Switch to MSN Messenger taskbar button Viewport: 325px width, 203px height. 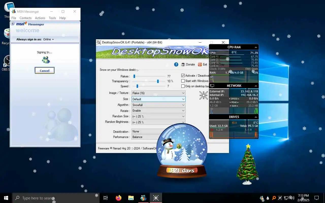143,198
